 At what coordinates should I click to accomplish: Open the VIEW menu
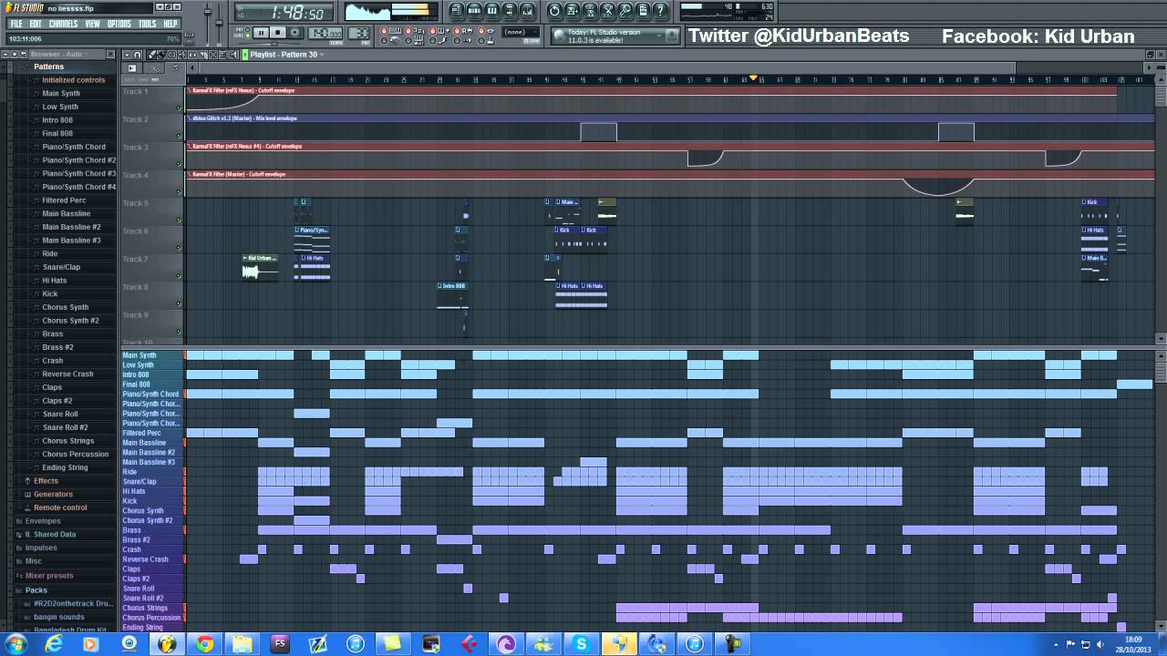tap(92, 24)
